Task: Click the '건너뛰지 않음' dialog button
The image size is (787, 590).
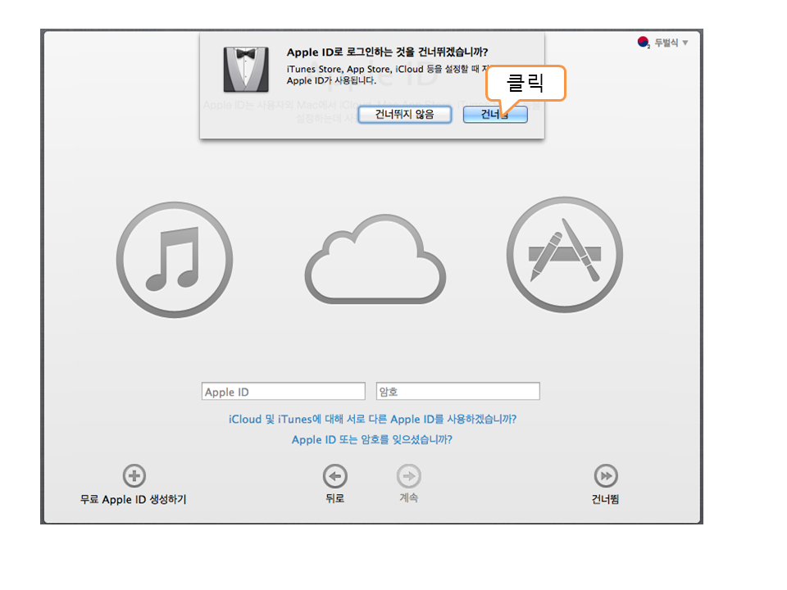Action: 404,115
